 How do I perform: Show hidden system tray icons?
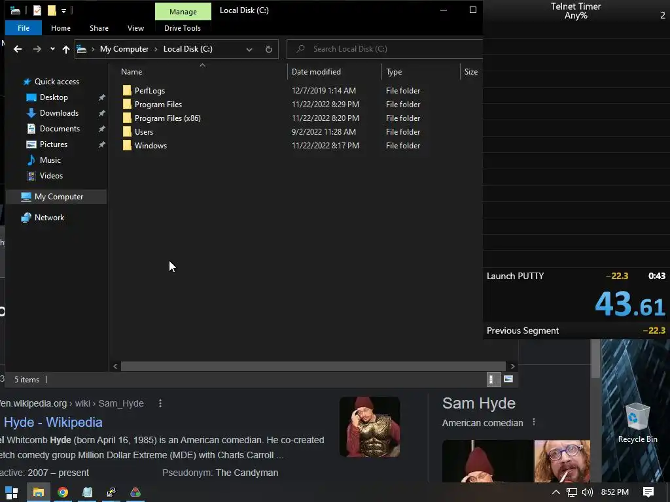556,492
